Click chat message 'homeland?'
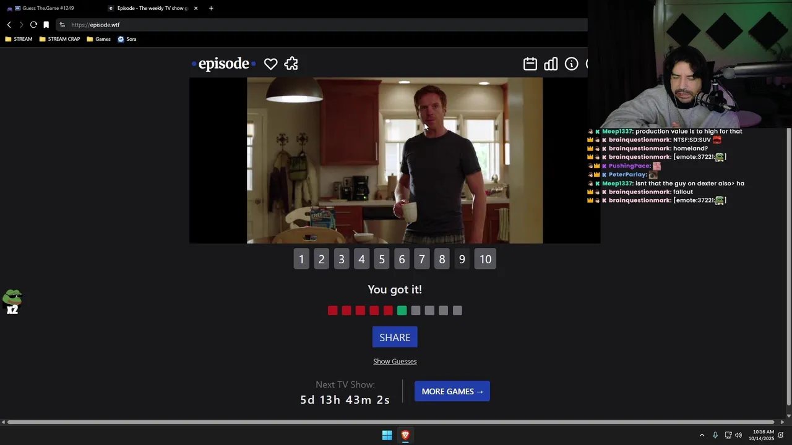 [x=691, y=148]
